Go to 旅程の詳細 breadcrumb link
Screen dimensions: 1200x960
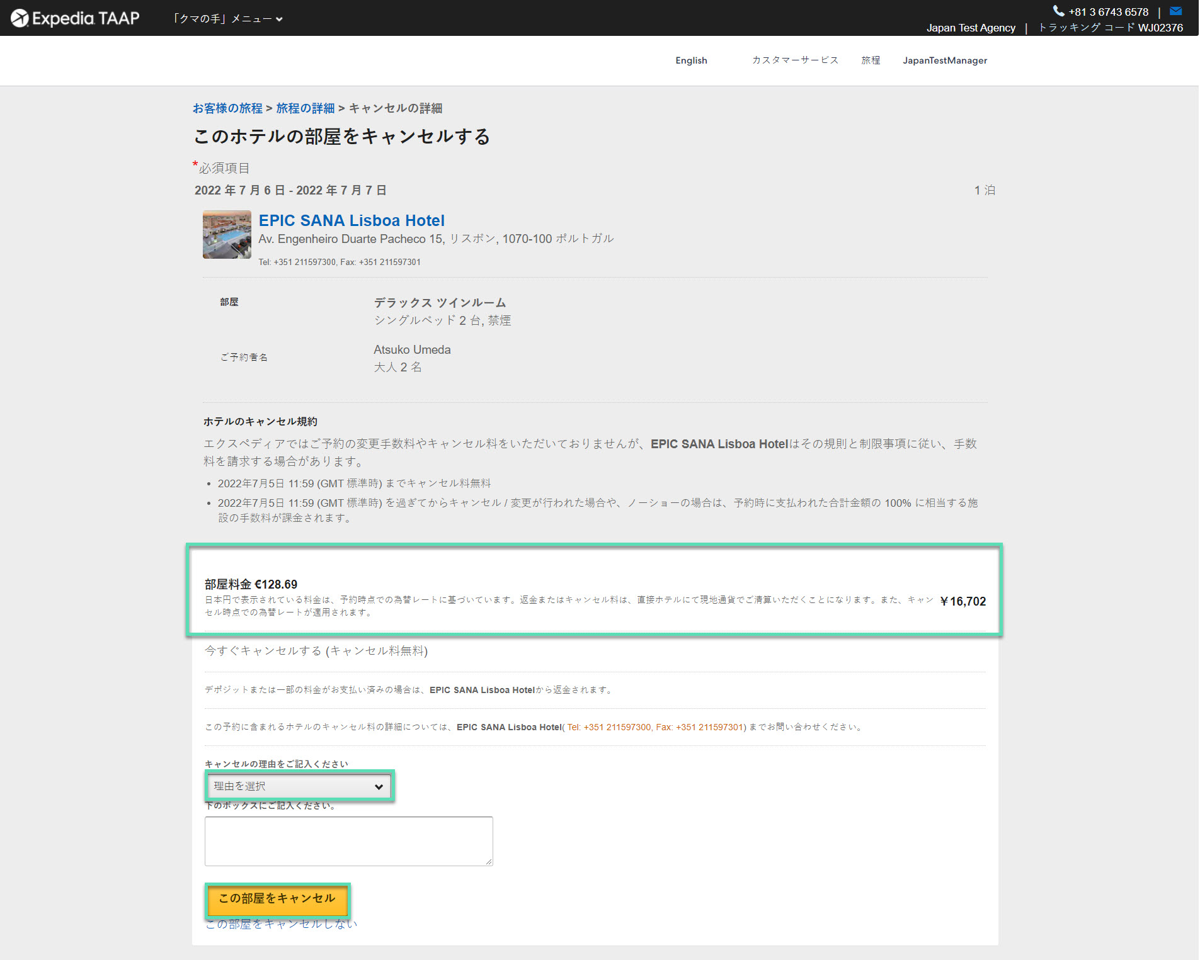[306, 108]
